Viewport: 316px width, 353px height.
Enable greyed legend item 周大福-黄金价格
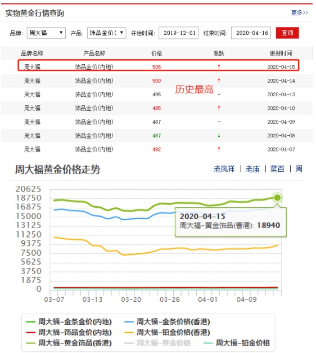click(x=157, y=343)
